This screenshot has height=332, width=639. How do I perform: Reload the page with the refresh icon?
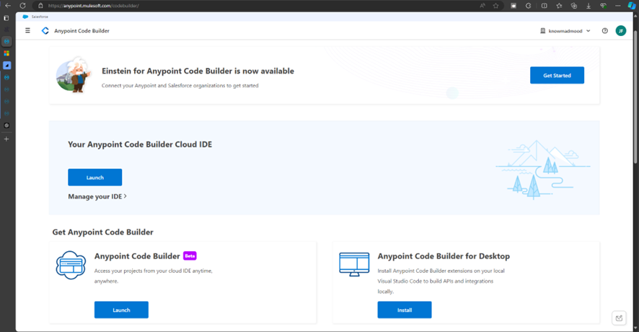click(x=23, y=6)
